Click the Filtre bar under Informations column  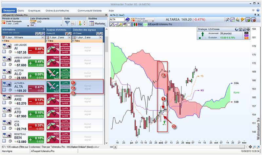coord(23,41)
